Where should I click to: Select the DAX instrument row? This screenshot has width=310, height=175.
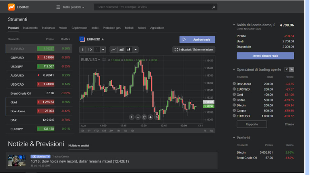39,120
